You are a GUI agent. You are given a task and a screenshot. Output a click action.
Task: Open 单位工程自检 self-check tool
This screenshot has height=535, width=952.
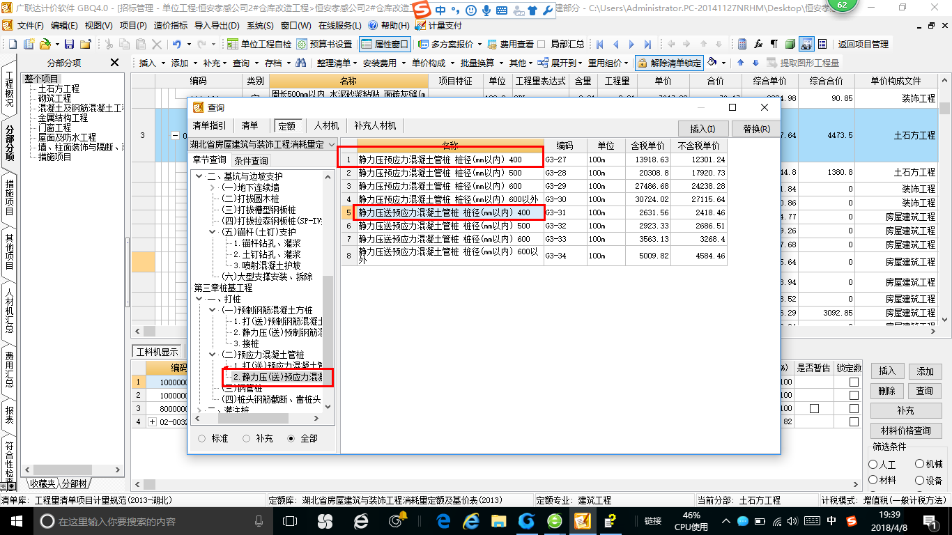click(x=259, y=44)
